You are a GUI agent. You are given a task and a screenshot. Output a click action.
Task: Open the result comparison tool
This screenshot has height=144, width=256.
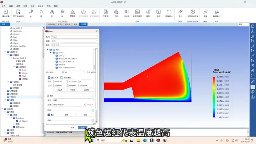pyautogui.click(x=169, y=13)
